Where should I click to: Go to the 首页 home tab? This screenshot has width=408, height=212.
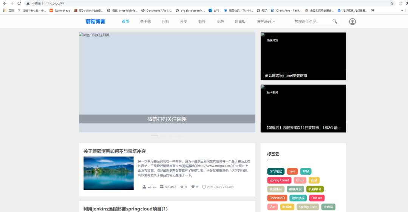click(125, 21)
